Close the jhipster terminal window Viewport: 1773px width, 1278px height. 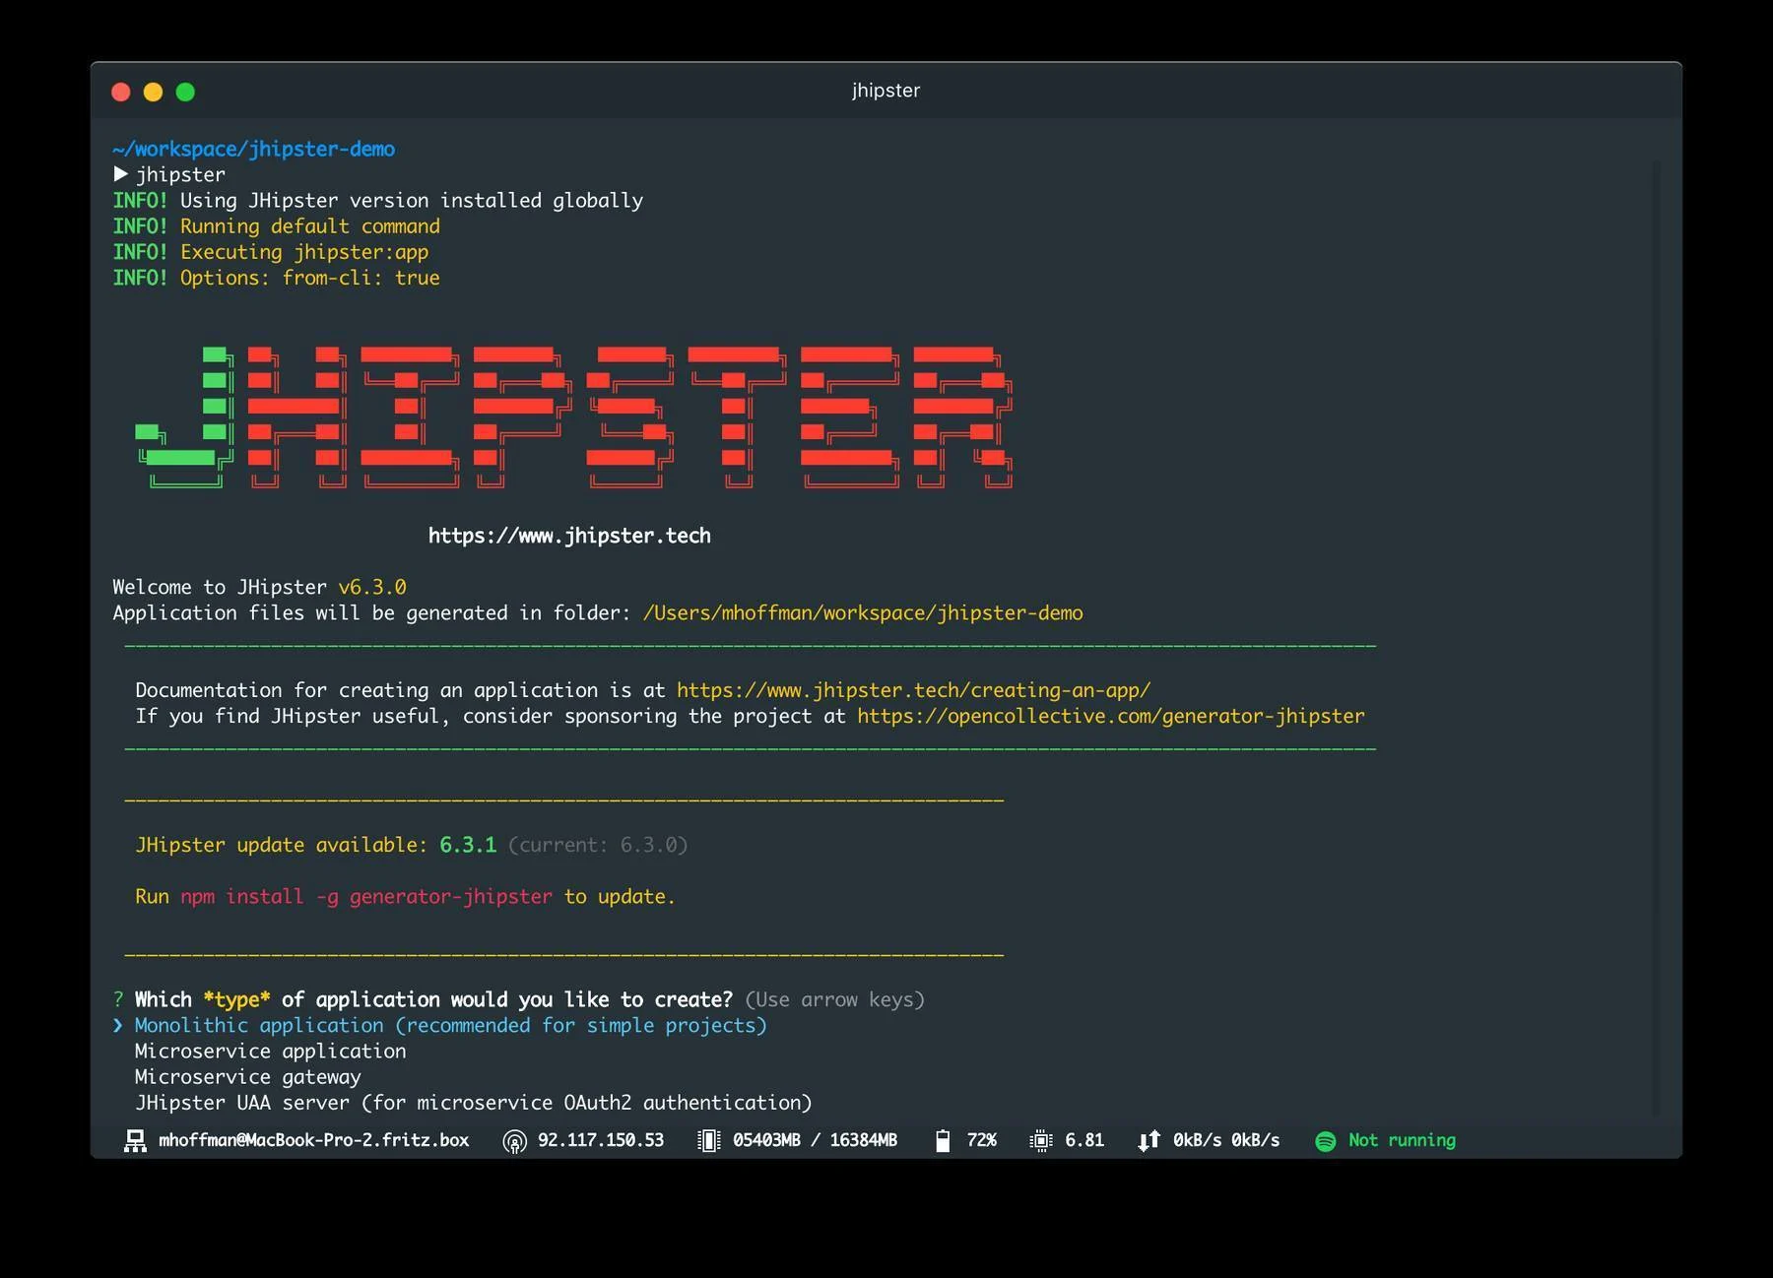pos(121,92)
